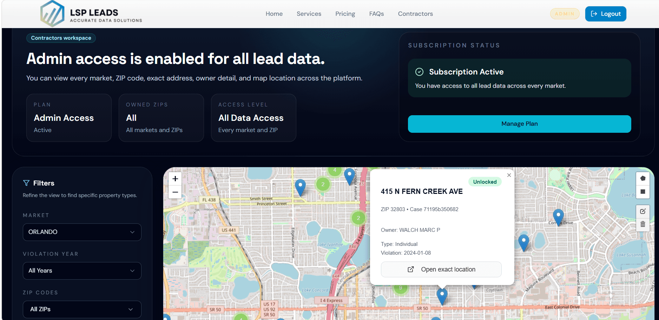
Task: Click the blue pin on Corrine Drive
Action: pyautogui.click(x=558, y=217)
